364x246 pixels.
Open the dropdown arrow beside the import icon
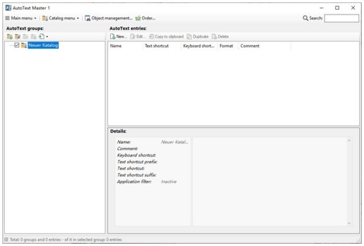[x=47, y=37]
